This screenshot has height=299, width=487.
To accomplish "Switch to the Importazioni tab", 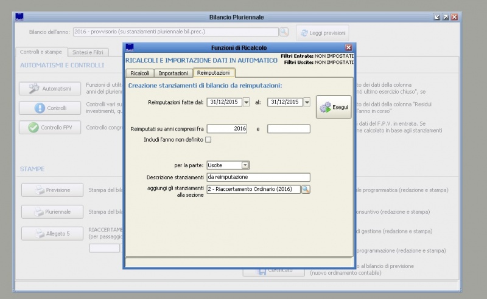I will tap(172, 73).
